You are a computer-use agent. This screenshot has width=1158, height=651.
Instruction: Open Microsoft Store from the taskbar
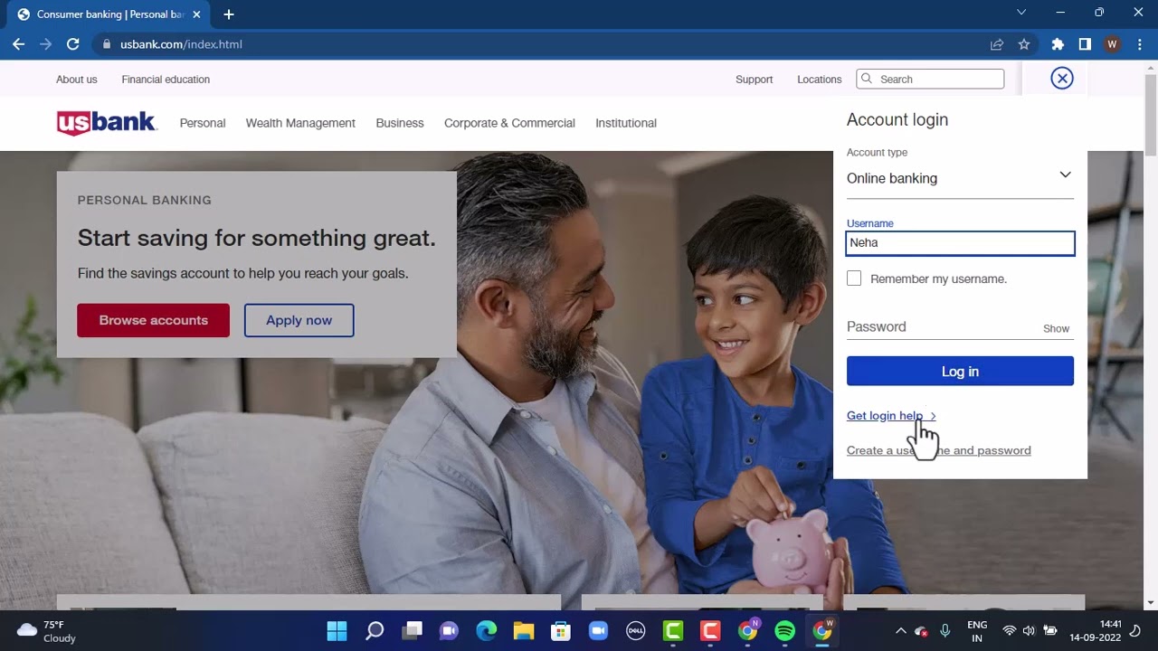[x=561, y=630]
